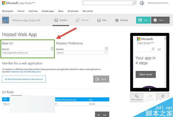This screenshot has height=117, width=173.
Task: Click the Windows App Studio project icon
Action: tap(5, 20)
